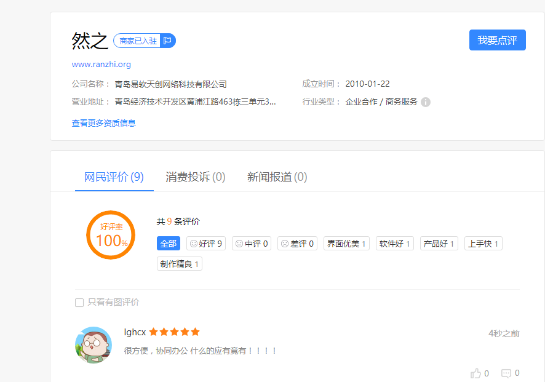
Task: Select the 界面优美 tag
Action: (346, 244)
